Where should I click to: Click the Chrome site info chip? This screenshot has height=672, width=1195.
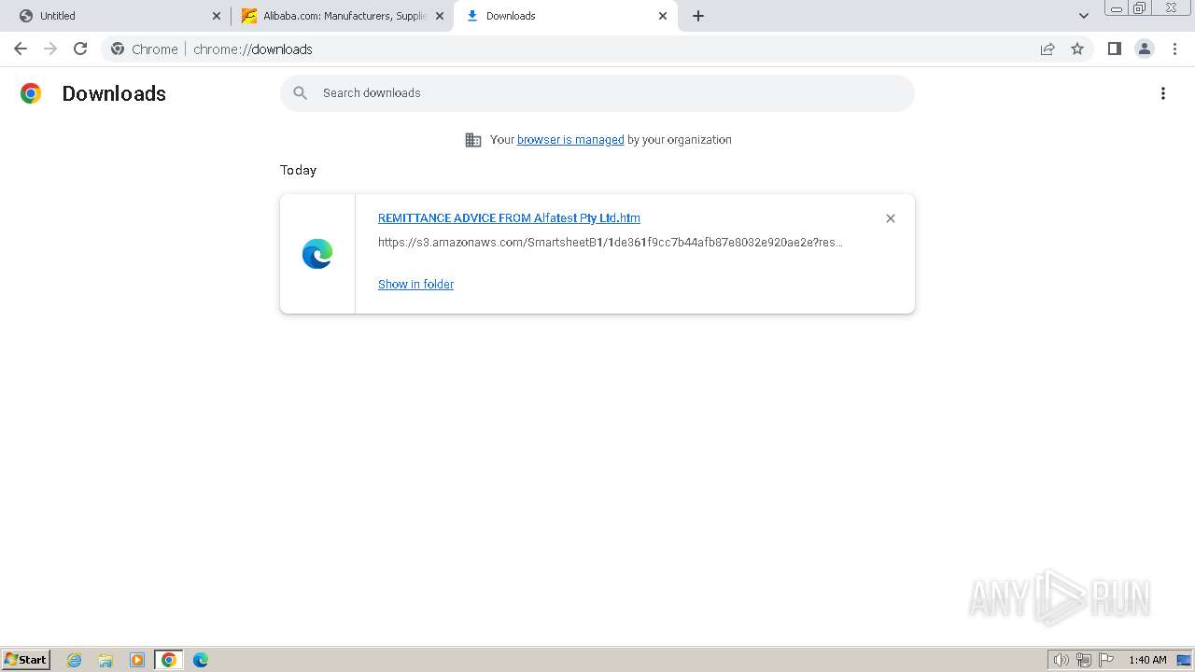pos(145,49)
